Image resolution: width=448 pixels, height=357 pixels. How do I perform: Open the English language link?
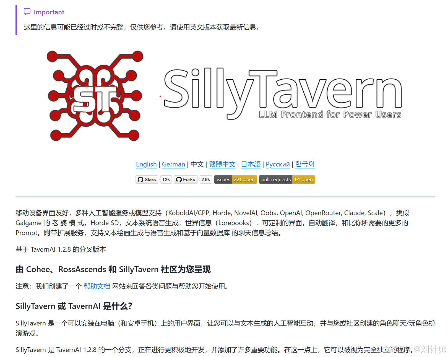146,164
